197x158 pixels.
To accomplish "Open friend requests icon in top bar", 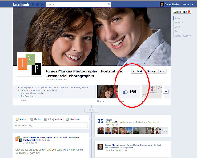I will click(33, 5).
